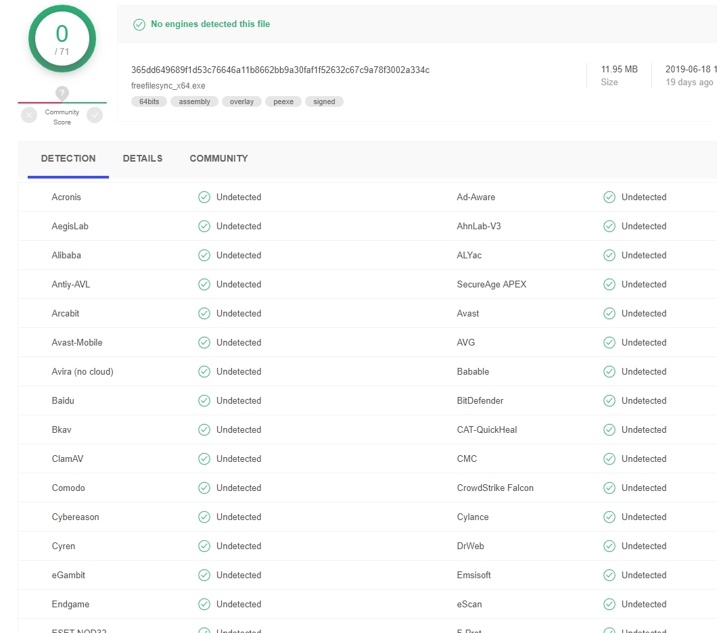
Task: Click the overlay tag
Action: 241,101
